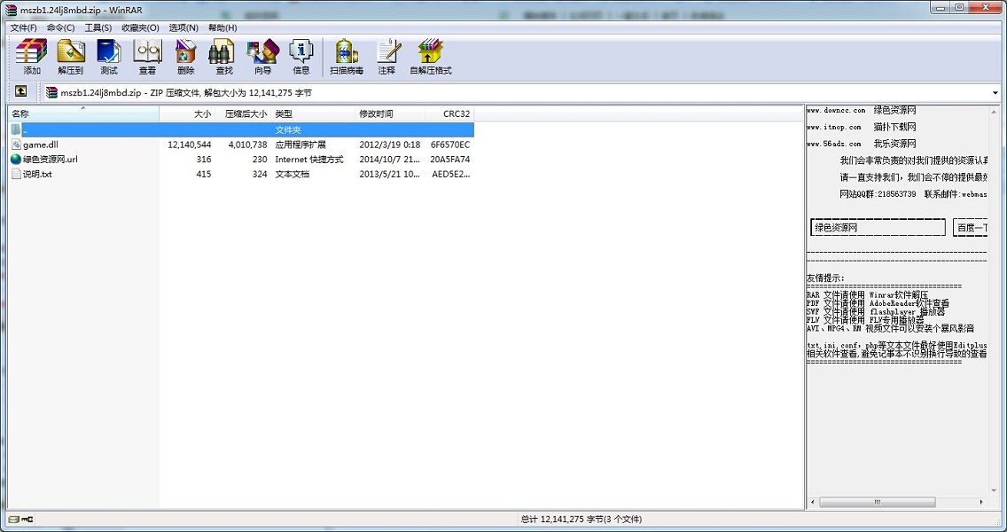Click status bar total 12,141,275 字节
The height and width of the screenshot is (532, 1007).
[x=582, y=520]
